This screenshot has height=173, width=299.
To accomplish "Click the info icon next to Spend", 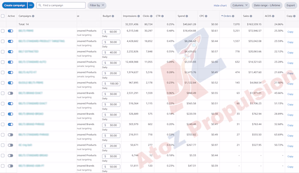I will pyautogui.click(x=187, y=16).
